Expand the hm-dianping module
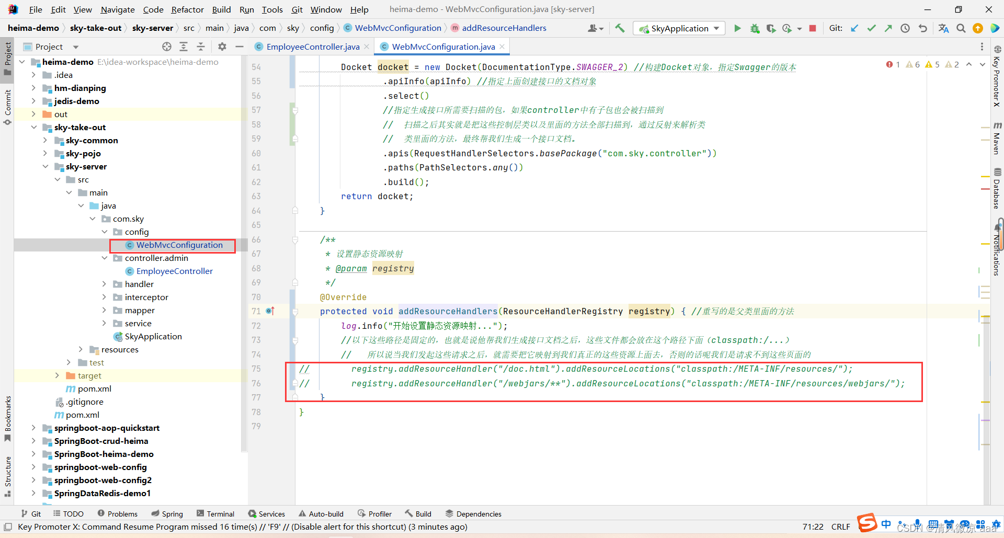The width and height of the screenshot is (1004, 538). (x=34, y=88)
